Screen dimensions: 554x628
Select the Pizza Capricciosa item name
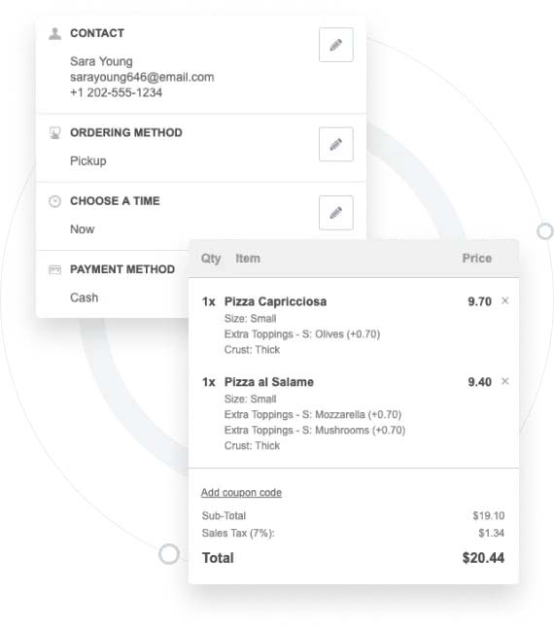(x=275, y=301)
